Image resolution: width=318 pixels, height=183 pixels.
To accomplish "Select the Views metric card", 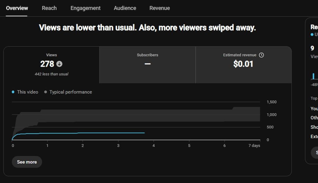I will pyautogui.click(x=52, y=65).
